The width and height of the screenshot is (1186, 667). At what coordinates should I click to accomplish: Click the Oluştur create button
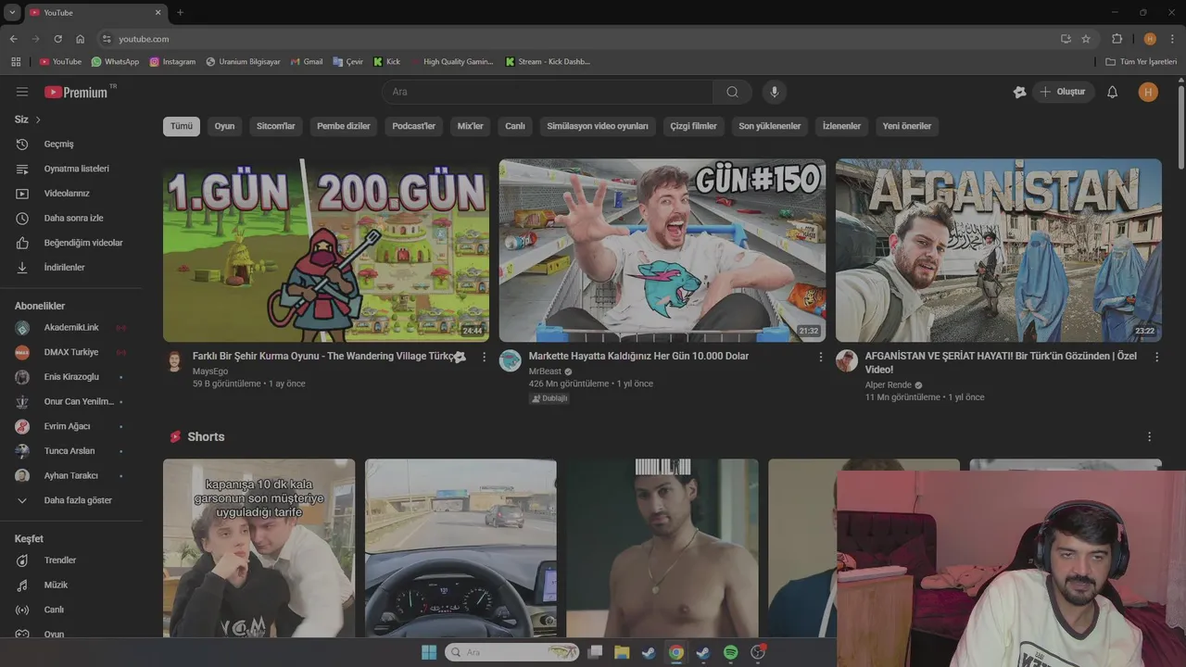click(x=1063, y=92)
